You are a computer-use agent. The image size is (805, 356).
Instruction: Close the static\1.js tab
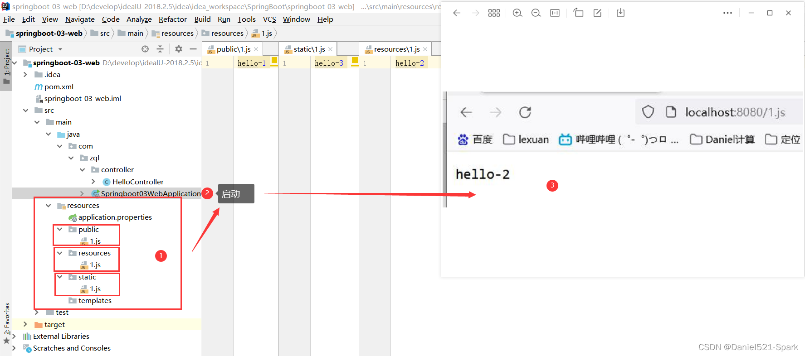(x=331, y=49)
